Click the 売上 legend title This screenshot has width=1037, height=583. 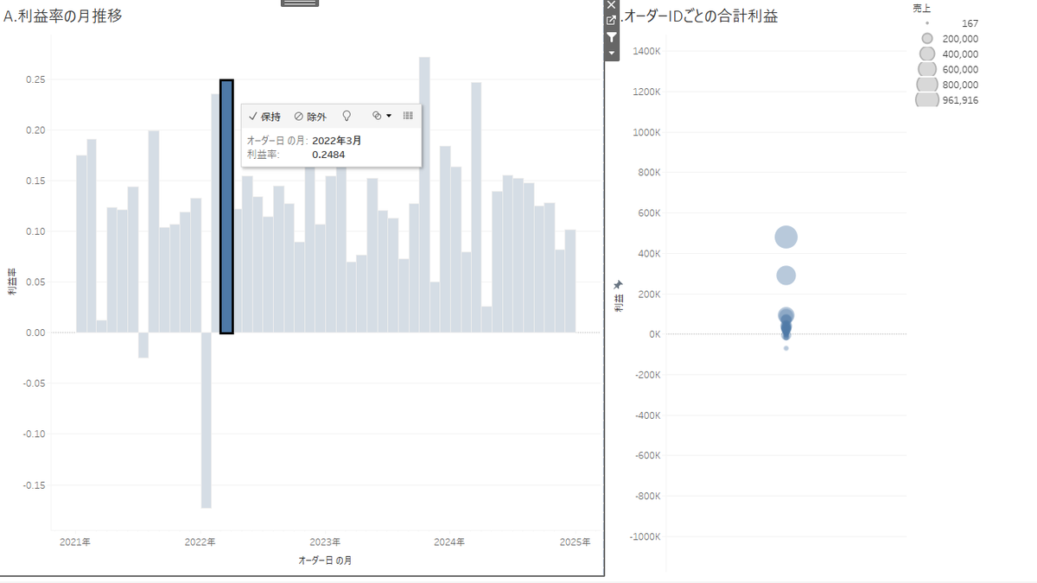[x=921, y=8]
